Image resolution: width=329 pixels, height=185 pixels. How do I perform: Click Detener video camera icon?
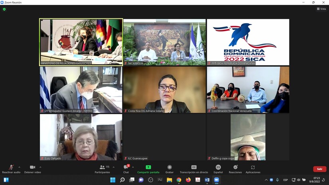[x=33, y=167]
